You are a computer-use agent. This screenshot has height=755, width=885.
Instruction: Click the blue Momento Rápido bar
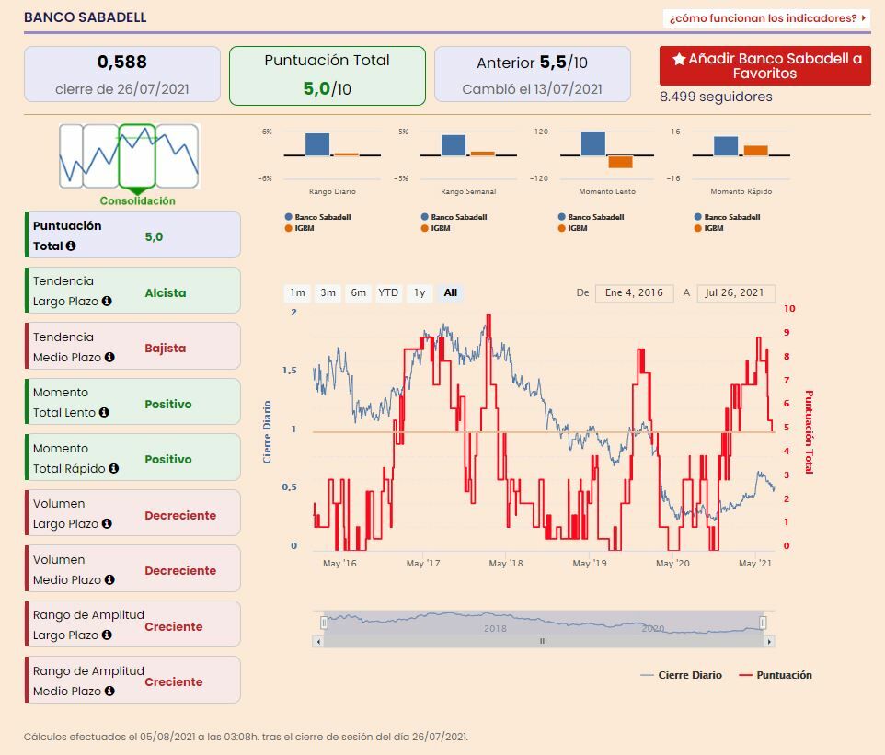(x=726, y=145)
